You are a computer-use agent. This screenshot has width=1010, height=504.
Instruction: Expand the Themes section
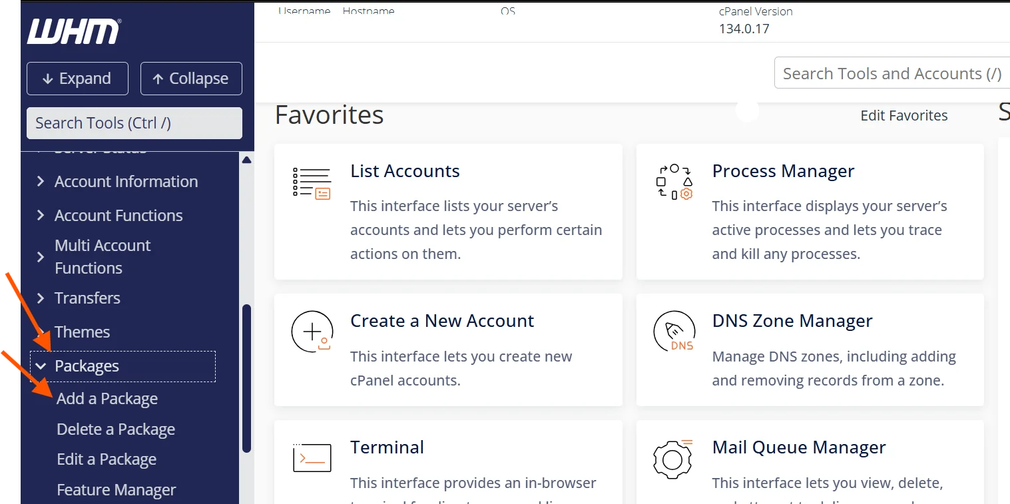tap(82, 332)
